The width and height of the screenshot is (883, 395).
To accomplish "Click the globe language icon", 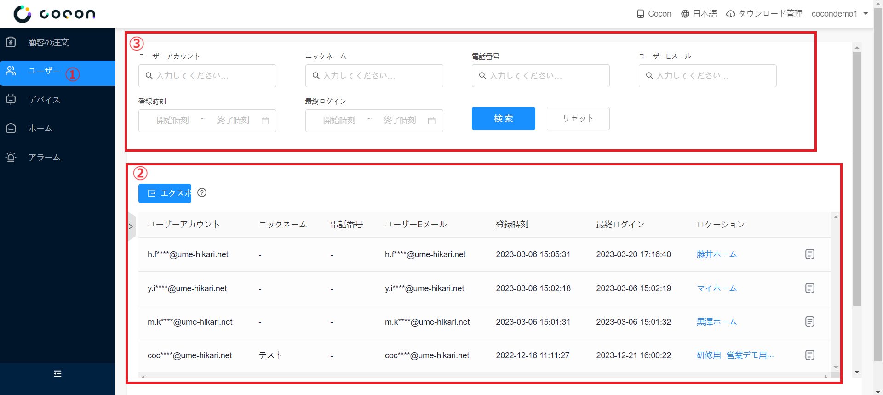I will tap(685, 14).
